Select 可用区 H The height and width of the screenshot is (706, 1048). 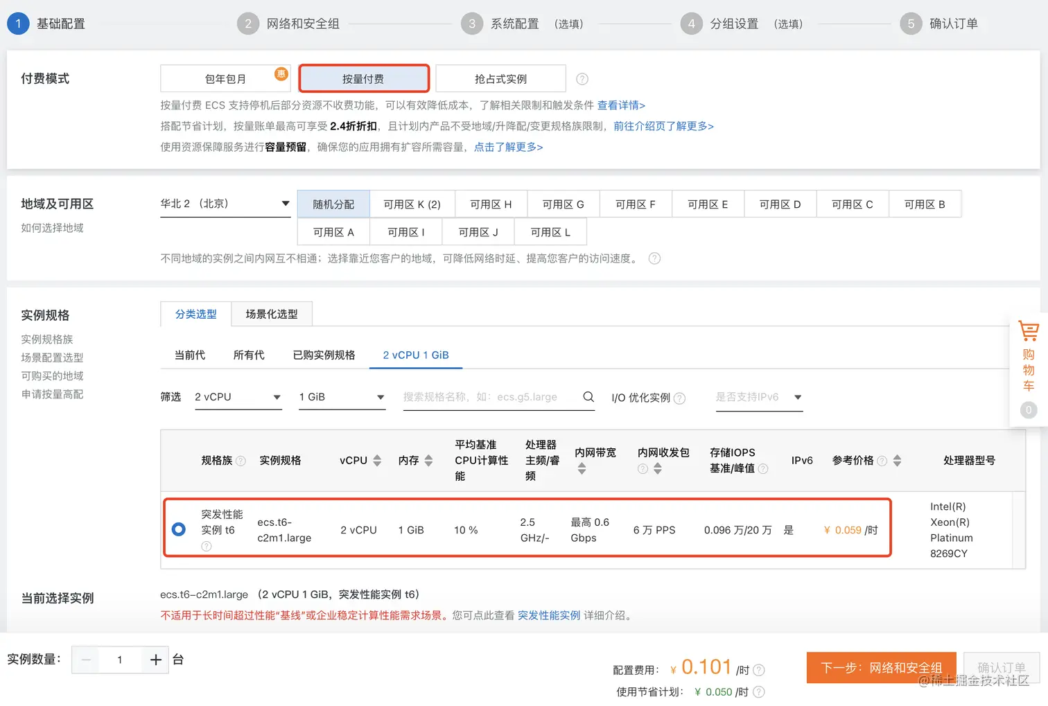click(x=491, y=204)
